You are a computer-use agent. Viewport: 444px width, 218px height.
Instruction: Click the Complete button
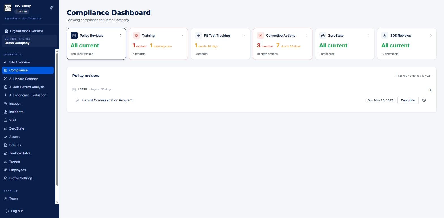[x=408, y=100]
